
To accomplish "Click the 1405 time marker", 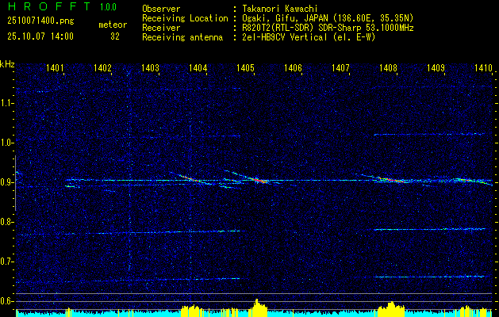I will click(245, 67).
